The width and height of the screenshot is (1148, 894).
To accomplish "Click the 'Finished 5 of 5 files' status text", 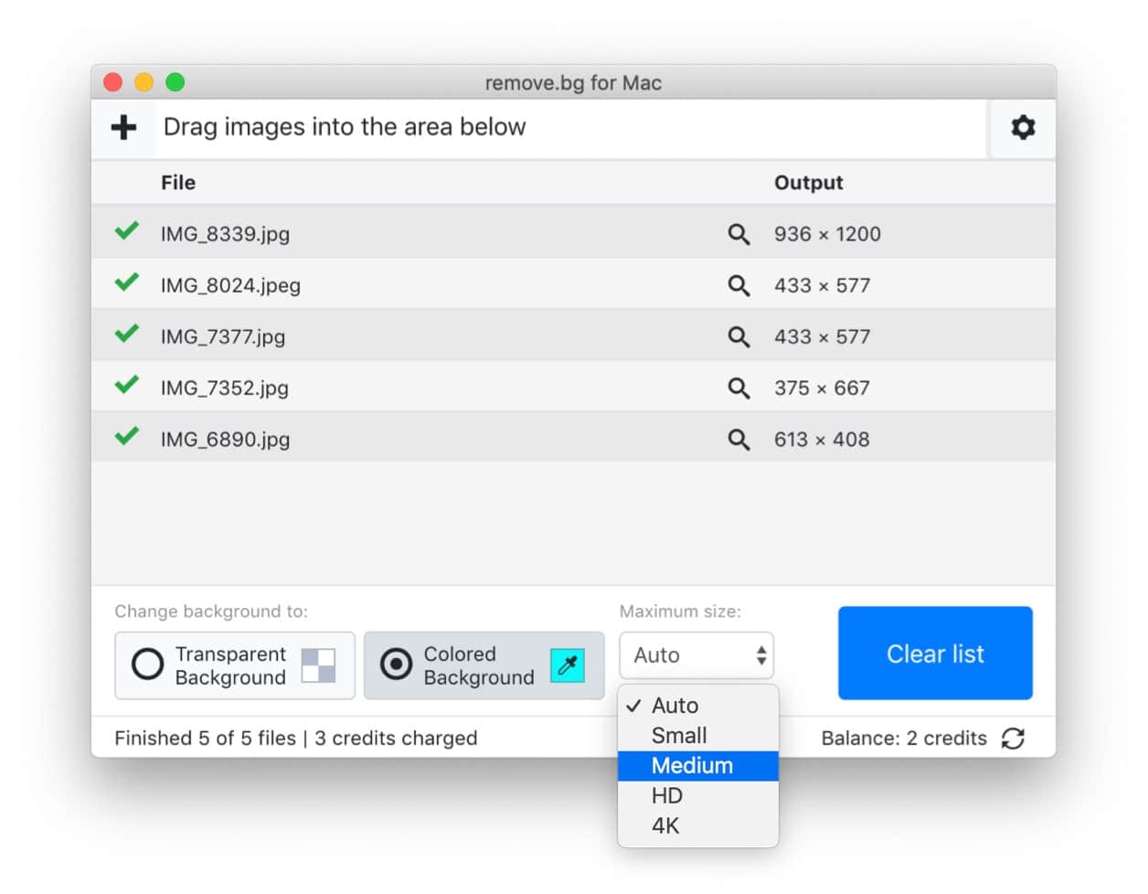I will (206, 739).
